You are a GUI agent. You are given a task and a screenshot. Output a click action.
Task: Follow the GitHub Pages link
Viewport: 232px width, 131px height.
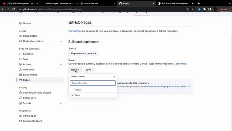point(76,31)
